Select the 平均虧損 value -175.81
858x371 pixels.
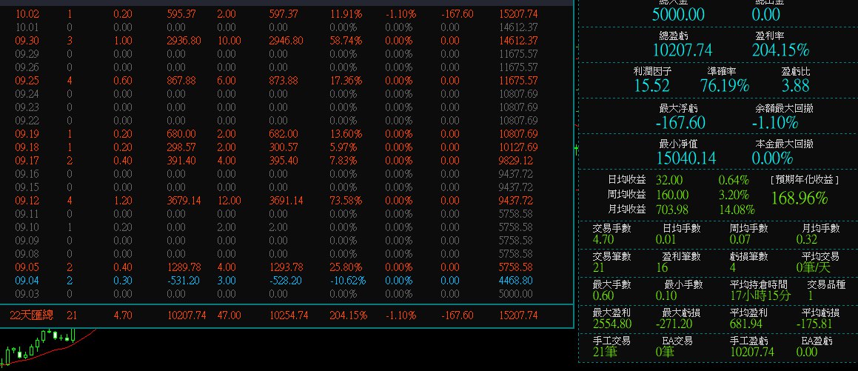pos(814,324)
